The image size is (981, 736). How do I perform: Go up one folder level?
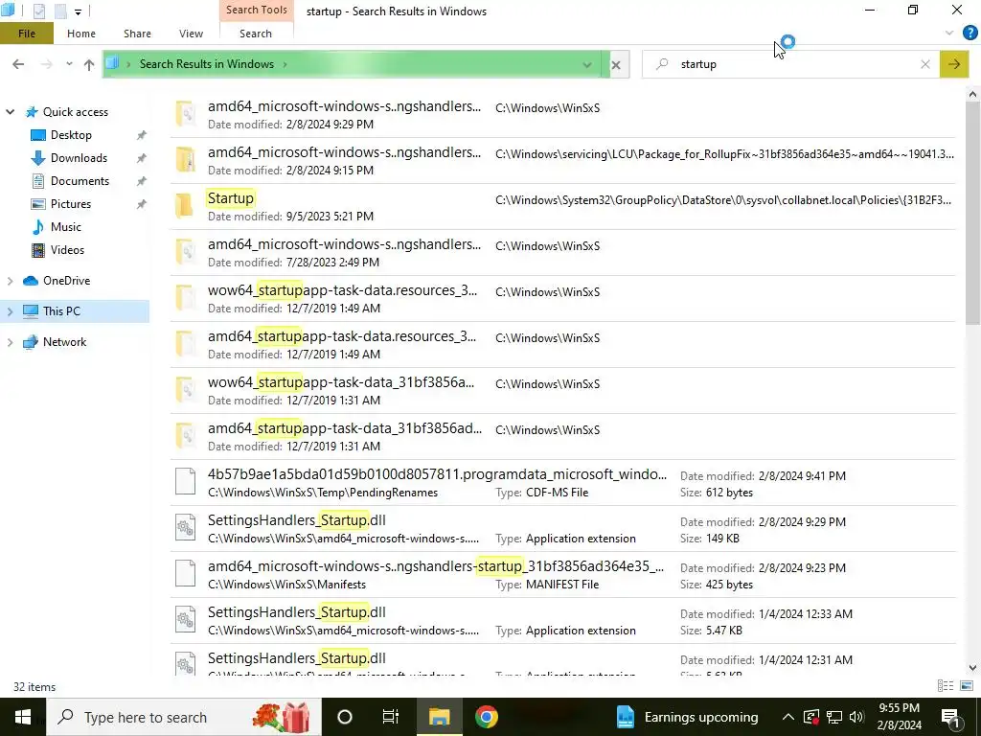(x=89, y=64)
